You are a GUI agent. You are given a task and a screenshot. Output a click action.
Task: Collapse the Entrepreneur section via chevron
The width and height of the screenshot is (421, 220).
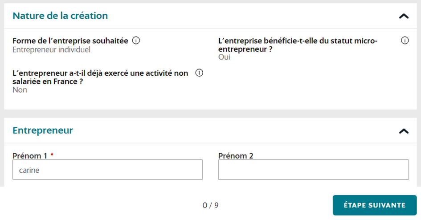pos(404,131)
